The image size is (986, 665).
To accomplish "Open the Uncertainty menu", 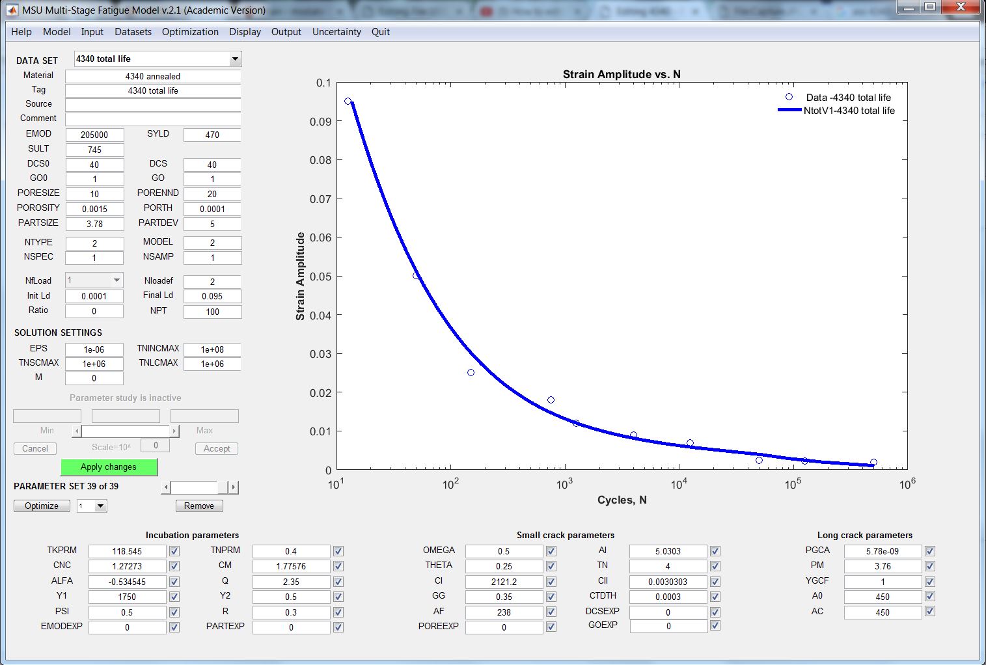I will 336,32.
